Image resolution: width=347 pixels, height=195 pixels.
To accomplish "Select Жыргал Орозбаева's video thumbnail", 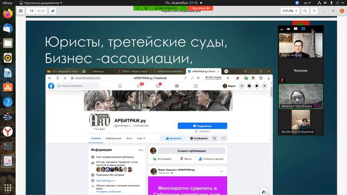I will [x=300, y=96].
